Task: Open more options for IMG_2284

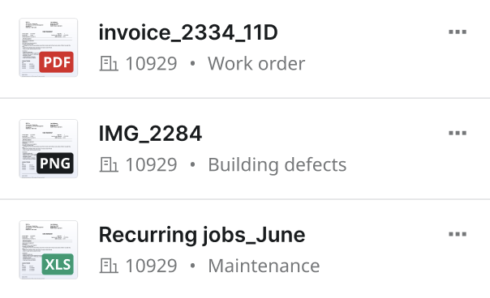Action: click(458, 133)
